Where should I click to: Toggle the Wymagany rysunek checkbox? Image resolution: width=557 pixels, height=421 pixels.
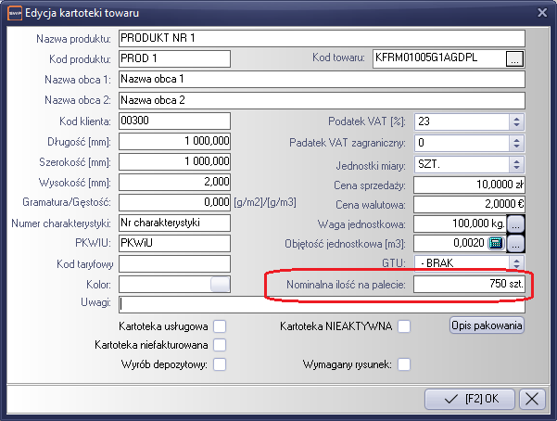tap(404, 364)
